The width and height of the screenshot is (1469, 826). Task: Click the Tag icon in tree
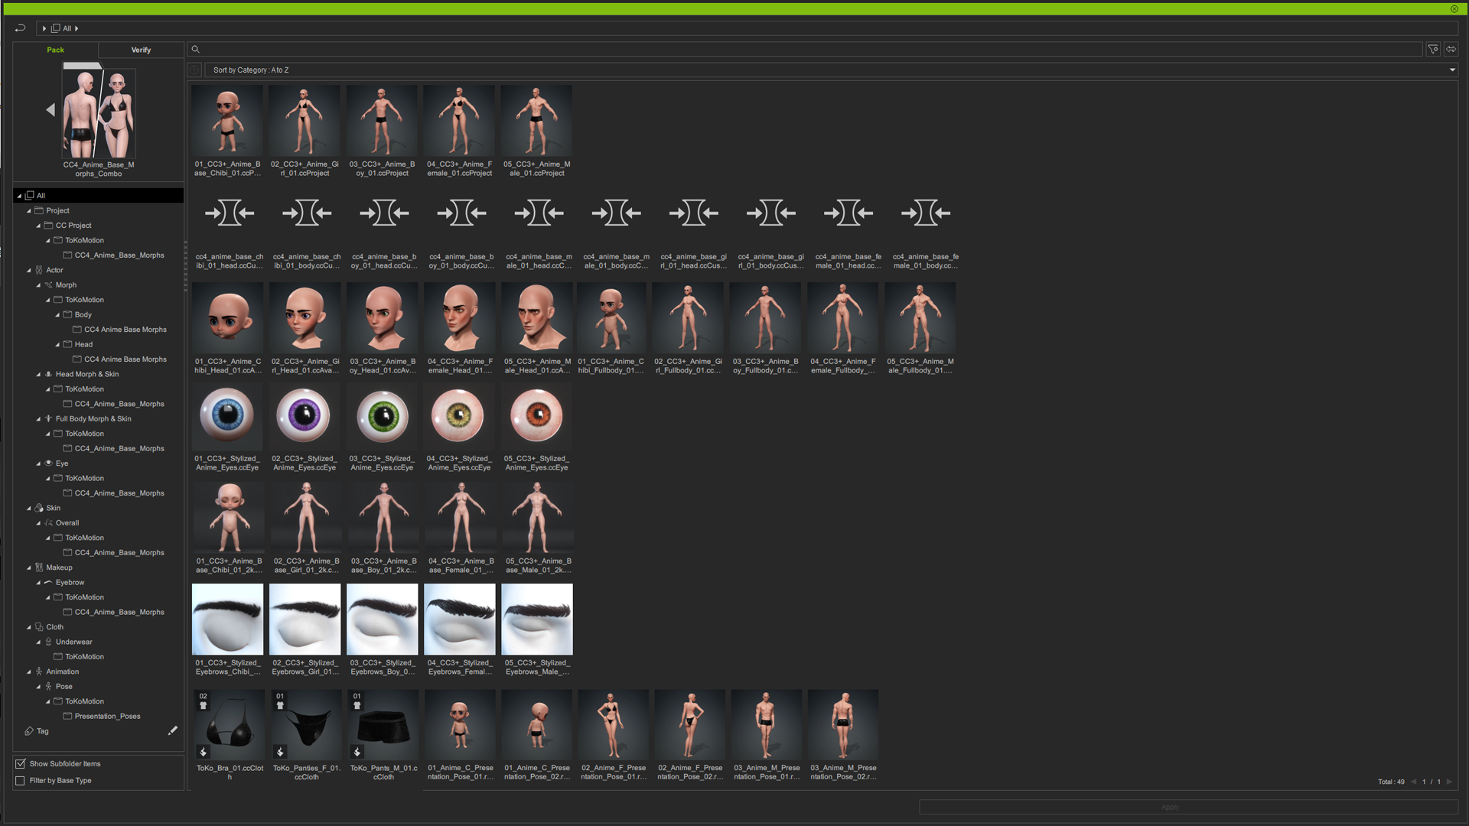[29, 731]
